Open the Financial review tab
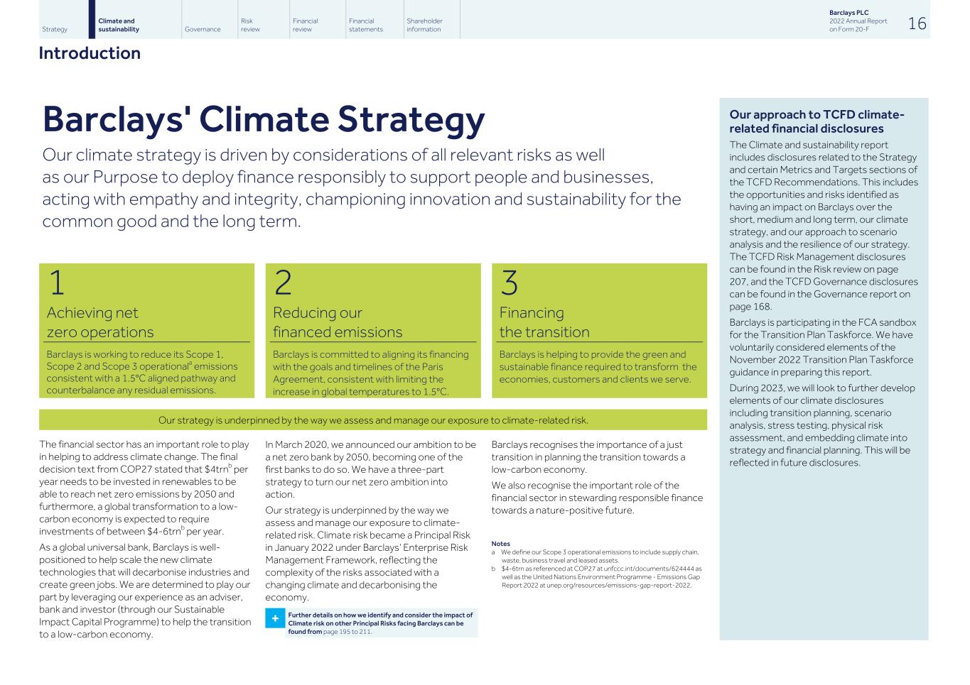 coord(305,26)
